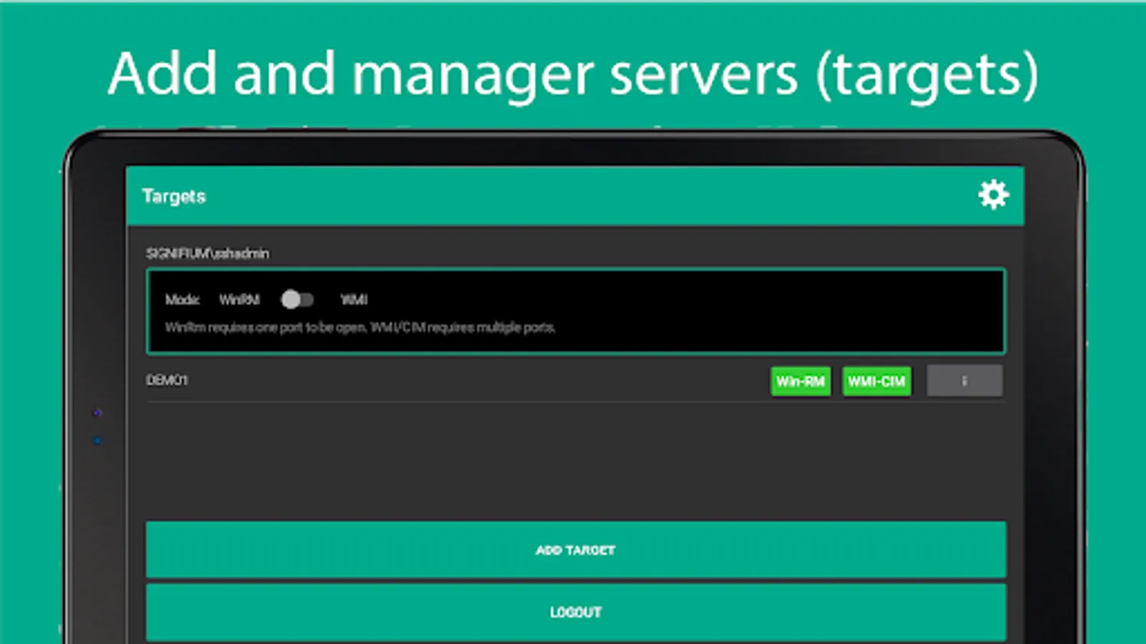Click the WinRm port requirement description
Screen dimensions: 1146x644
[x=360, y=328]
